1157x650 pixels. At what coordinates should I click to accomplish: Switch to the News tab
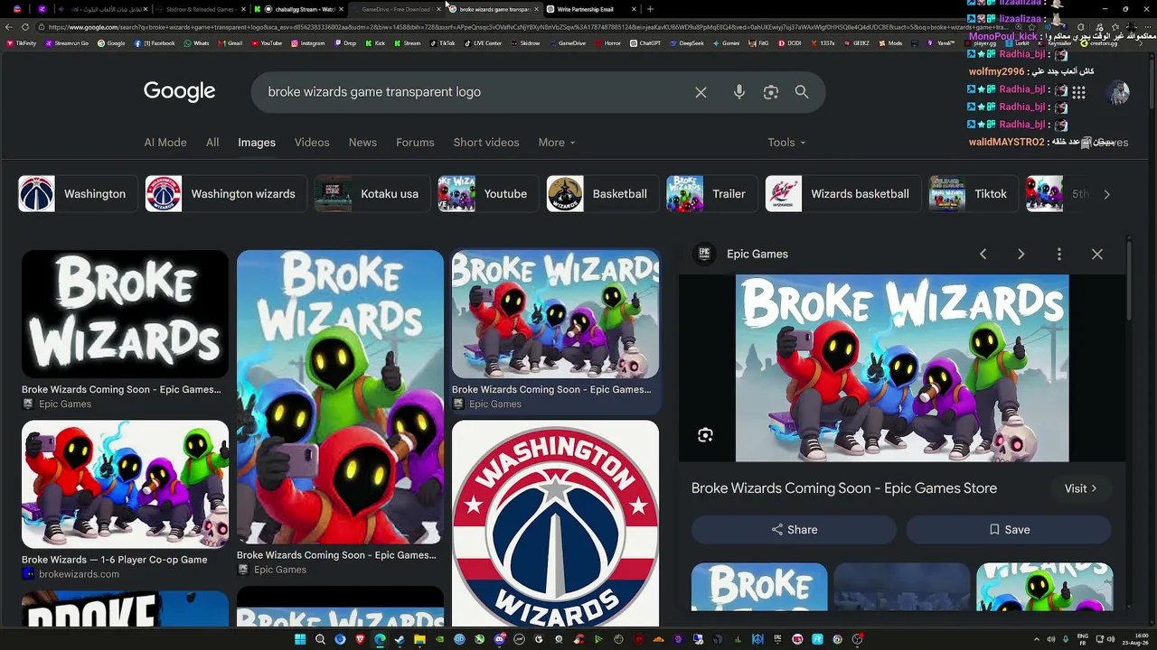tap(362, 143)
